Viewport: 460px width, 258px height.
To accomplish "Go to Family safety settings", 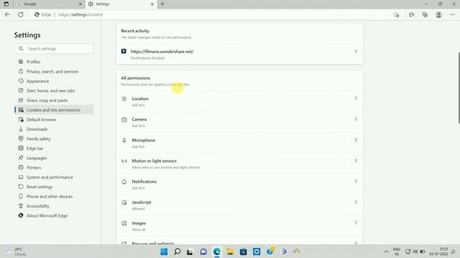I will (38, 138).
